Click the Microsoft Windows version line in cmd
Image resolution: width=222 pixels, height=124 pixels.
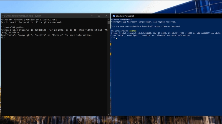29,20
